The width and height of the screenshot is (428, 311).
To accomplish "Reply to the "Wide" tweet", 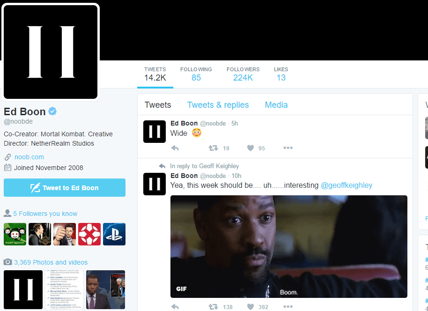I will 175,148.
